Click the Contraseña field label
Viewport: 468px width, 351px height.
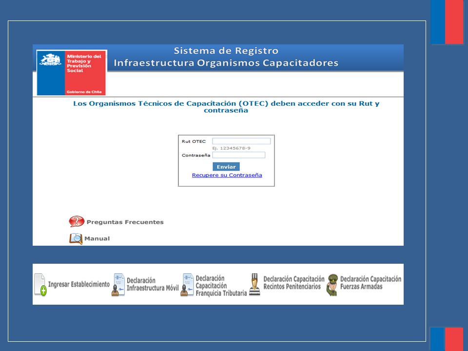coord(196,155)
